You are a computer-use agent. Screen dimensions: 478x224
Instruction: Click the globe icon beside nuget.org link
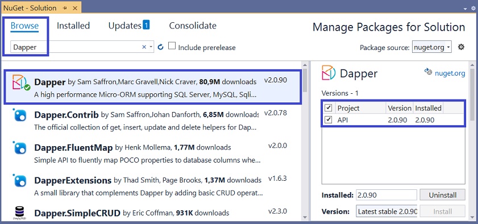429,72
